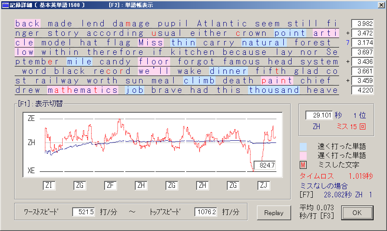Viewport: 387px width, 231px height.
Task: Close the 記録詳細 window
Action: (x=381, y=5)
